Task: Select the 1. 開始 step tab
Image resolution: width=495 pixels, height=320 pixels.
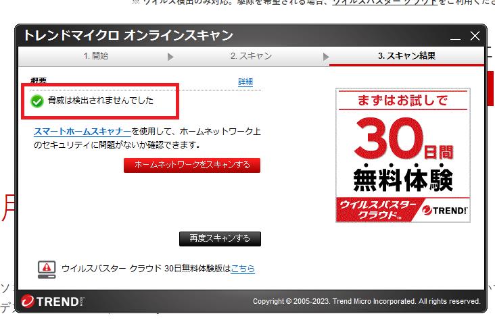Action: (x=96, y=56)
